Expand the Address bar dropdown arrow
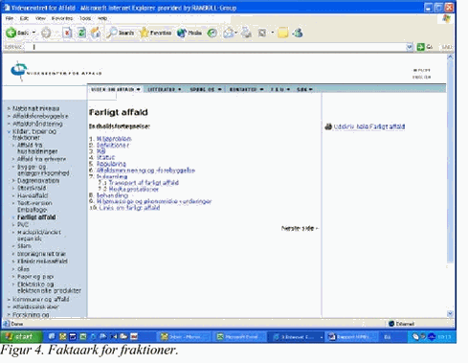 click(x=410, y=47)
